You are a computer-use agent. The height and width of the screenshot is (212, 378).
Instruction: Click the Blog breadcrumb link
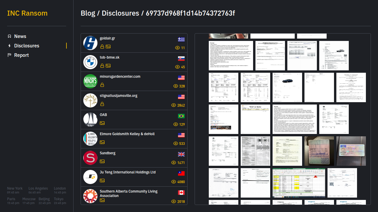point(88,13)
